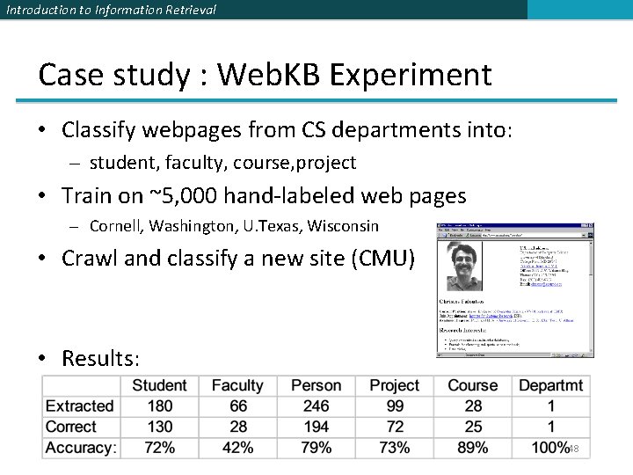
Task: Click the 'Results:' bullet label
Action: pyautogui.click(x=100, y=358)
